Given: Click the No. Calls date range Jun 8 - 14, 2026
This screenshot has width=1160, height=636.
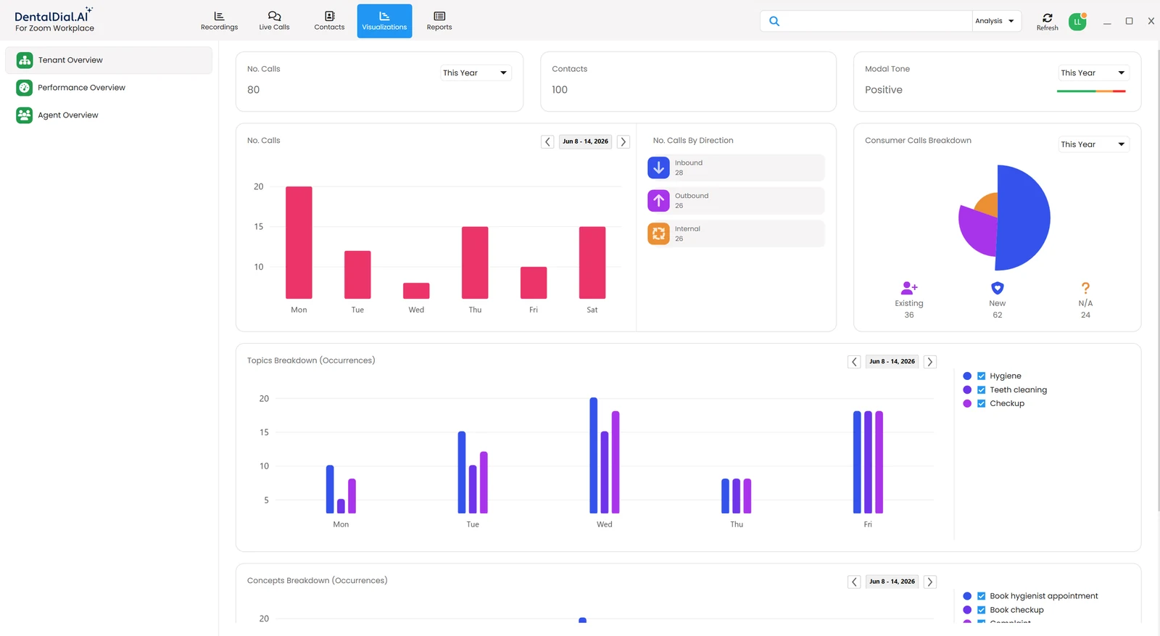Looking at the screenshot, I should 586,141.
